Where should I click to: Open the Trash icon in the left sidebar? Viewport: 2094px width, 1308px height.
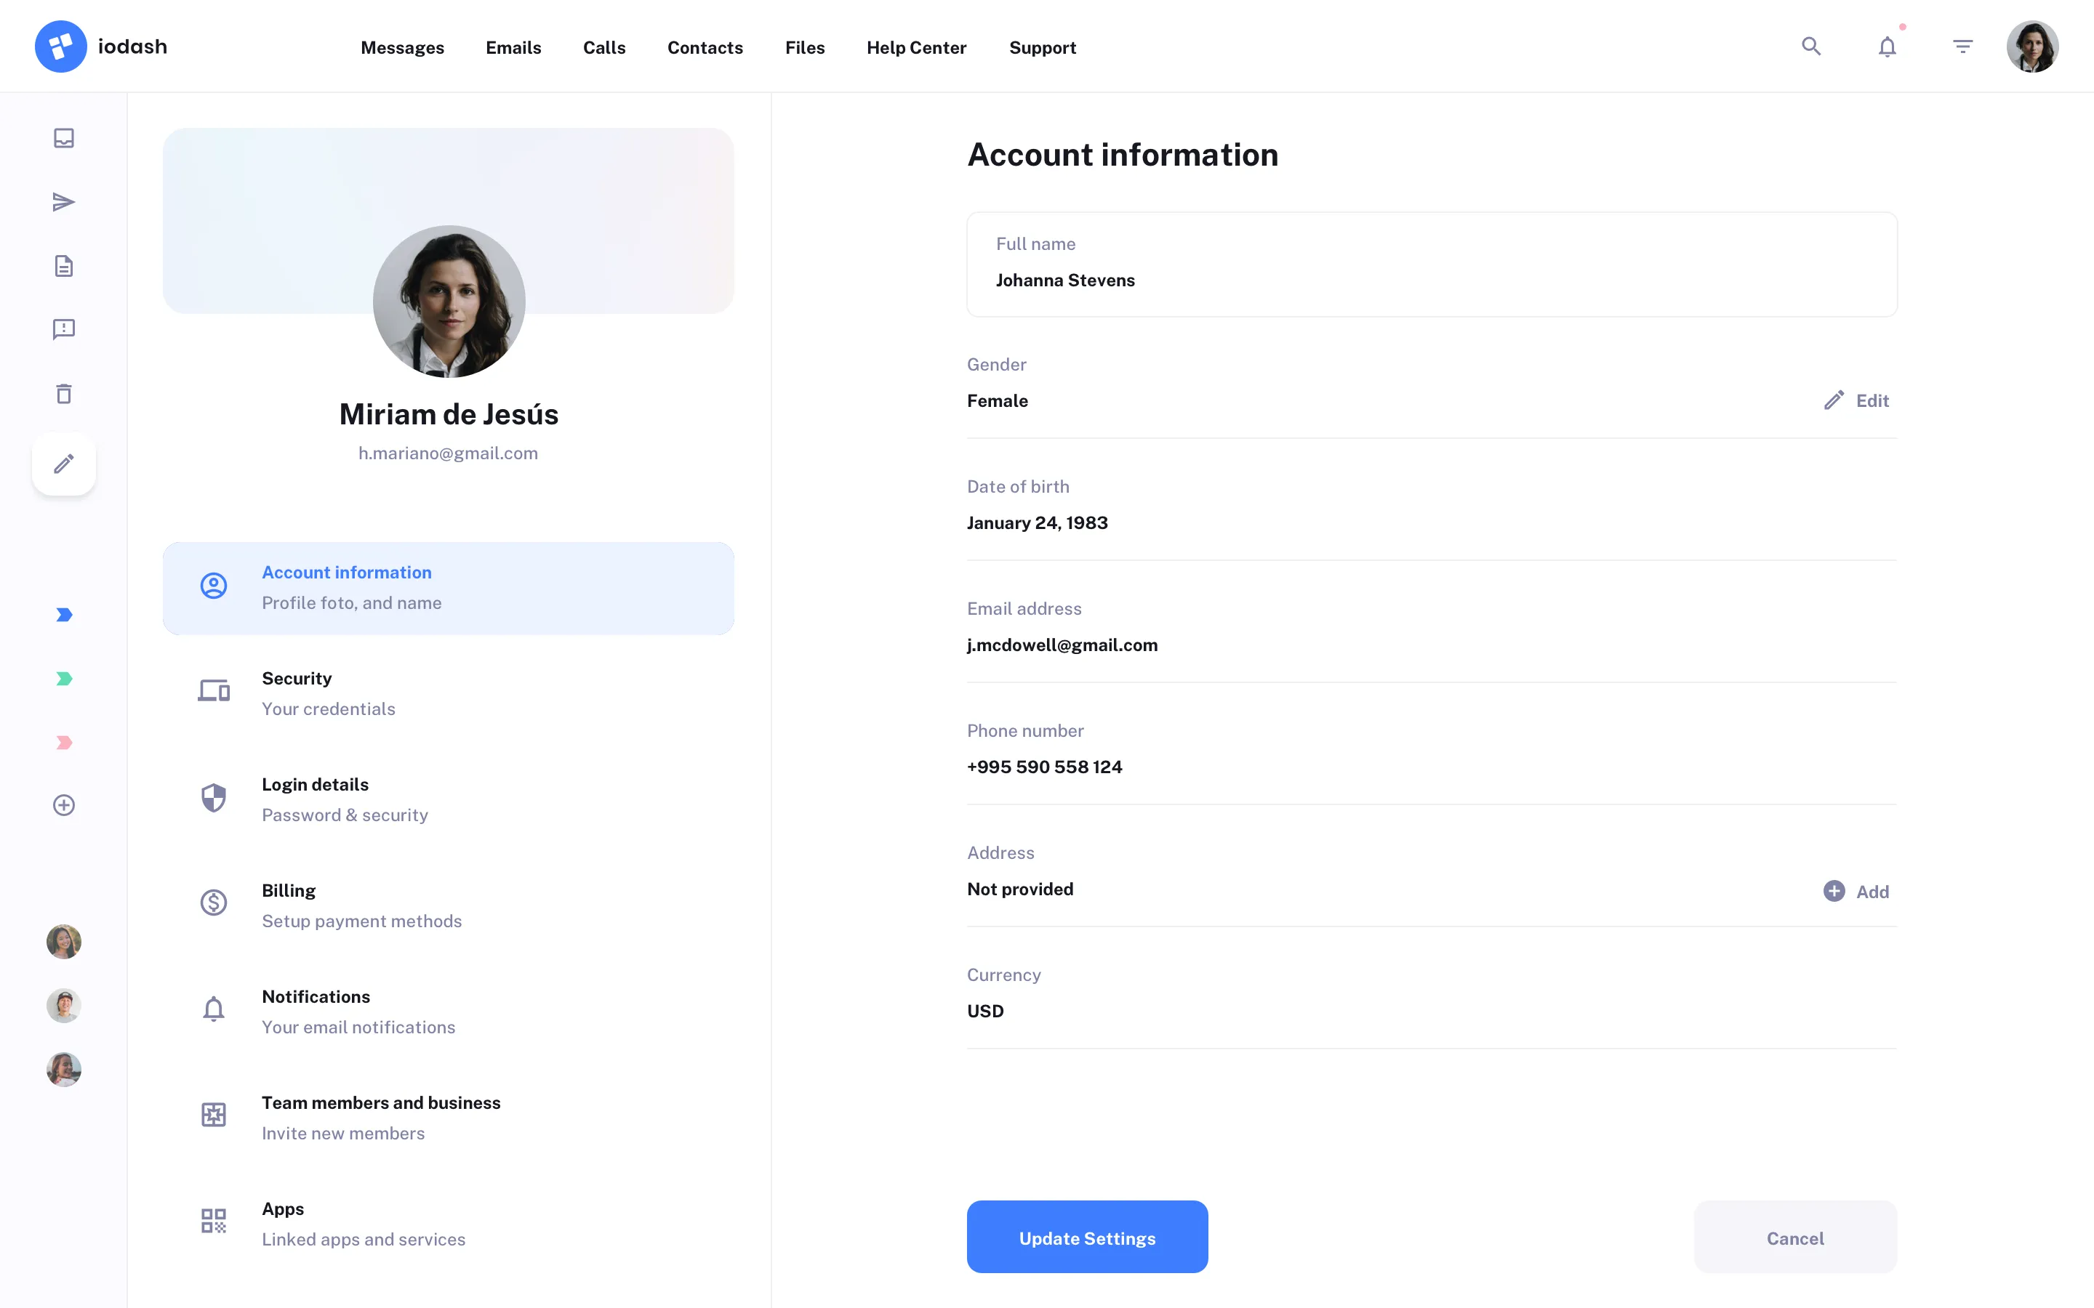(x=63, y=392)
